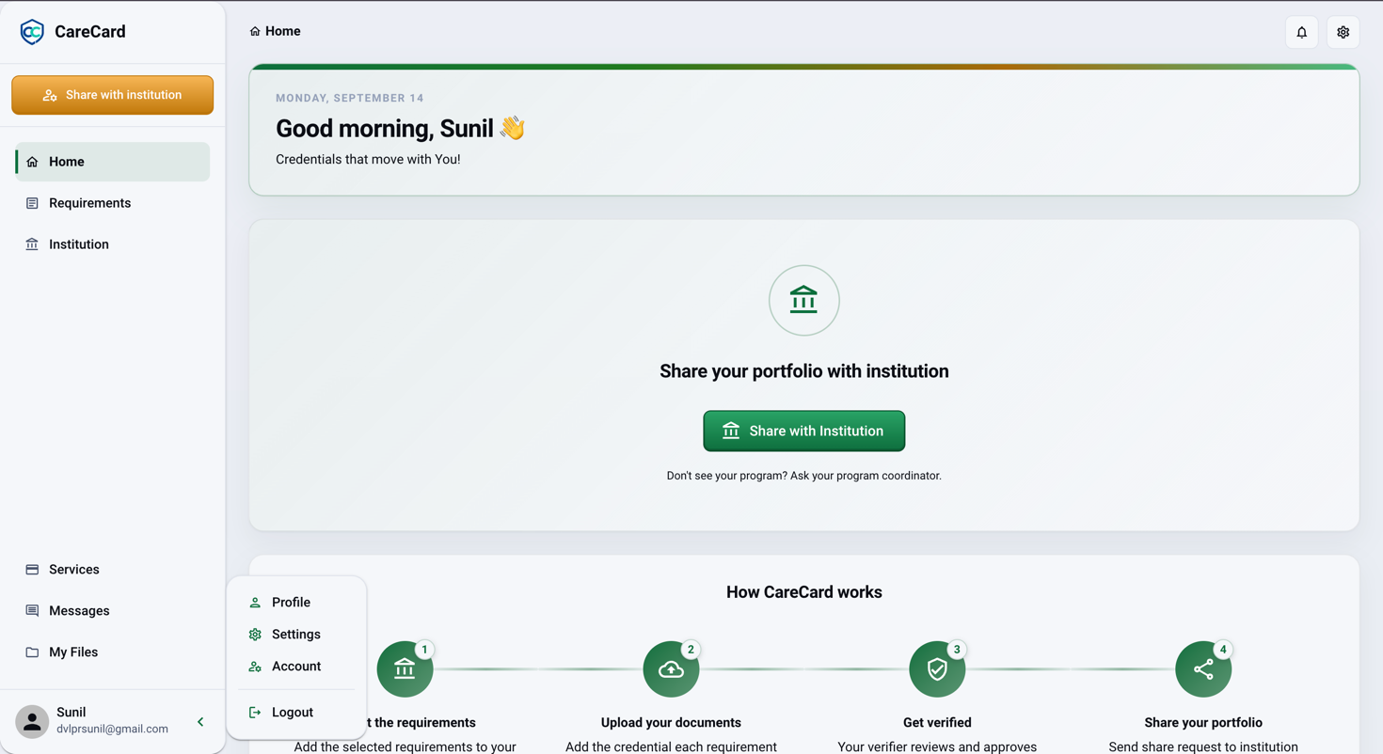Viewport: 1383px width, 754px height.
Task: Click the "How CareCard works" heading
Action: point(804,592)
